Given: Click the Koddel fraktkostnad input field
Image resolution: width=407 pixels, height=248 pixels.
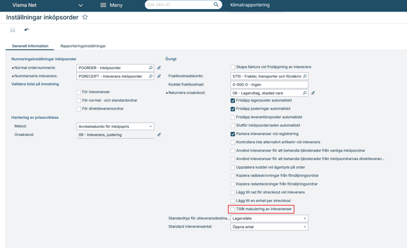Looking at the screenshot, I should point(269,84).
